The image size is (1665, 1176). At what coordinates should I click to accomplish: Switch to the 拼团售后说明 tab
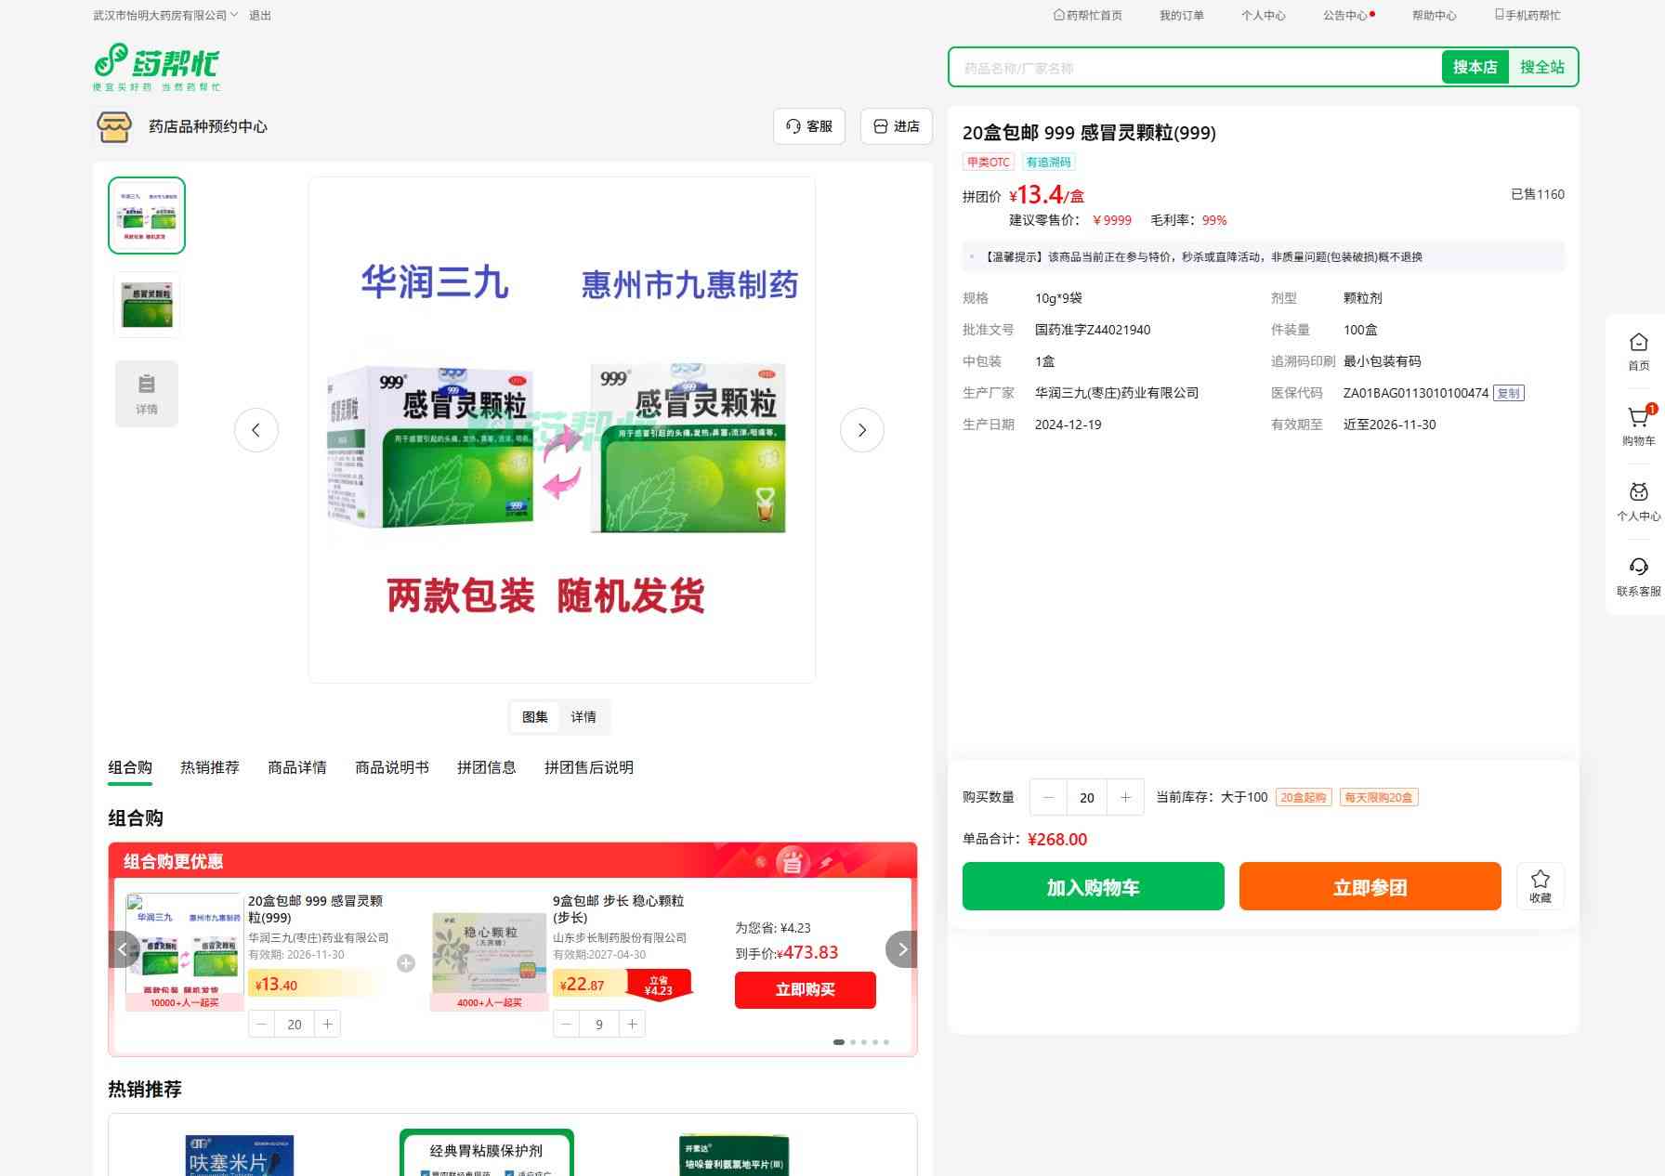[x=588, y=767]
